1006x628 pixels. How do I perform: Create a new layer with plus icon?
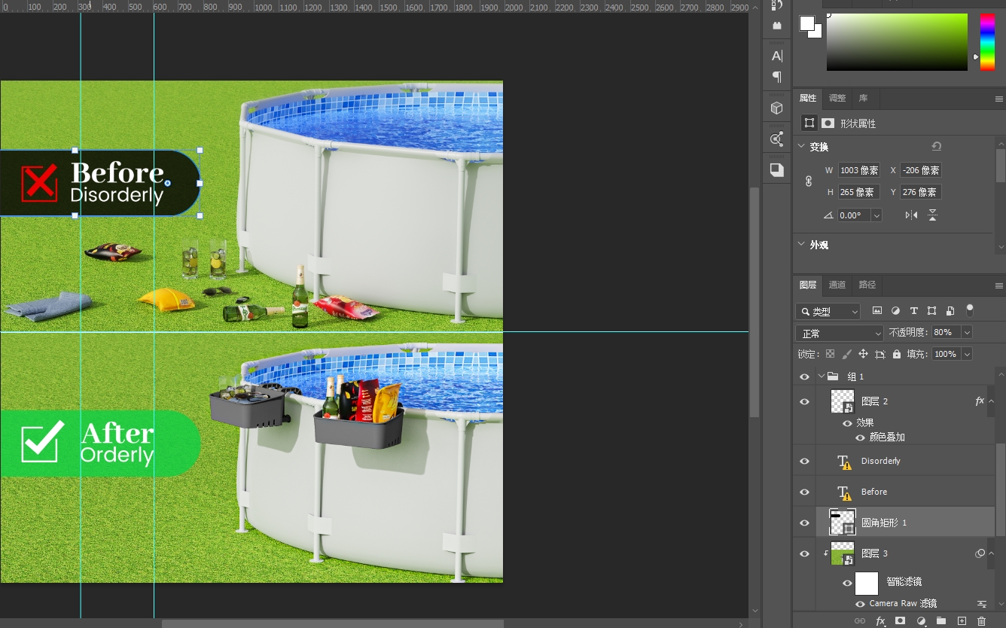962,621
